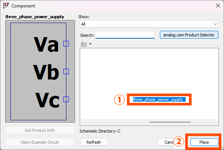Click the Get Product Info button
Screen dimensions: 224x150
click(40, 130)
